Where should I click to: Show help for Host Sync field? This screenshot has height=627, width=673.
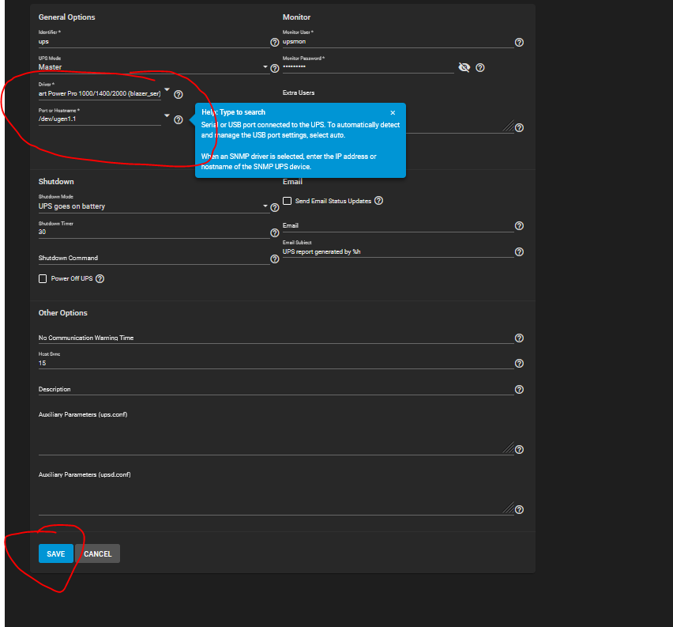pyautogui.click(x=519, y=364)
